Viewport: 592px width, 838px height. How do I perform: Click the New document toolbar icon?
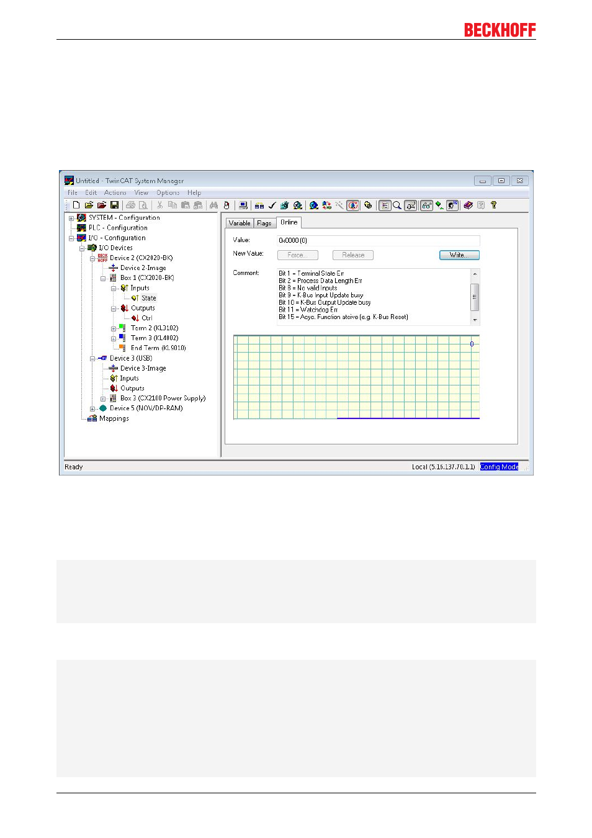(76, 205)
